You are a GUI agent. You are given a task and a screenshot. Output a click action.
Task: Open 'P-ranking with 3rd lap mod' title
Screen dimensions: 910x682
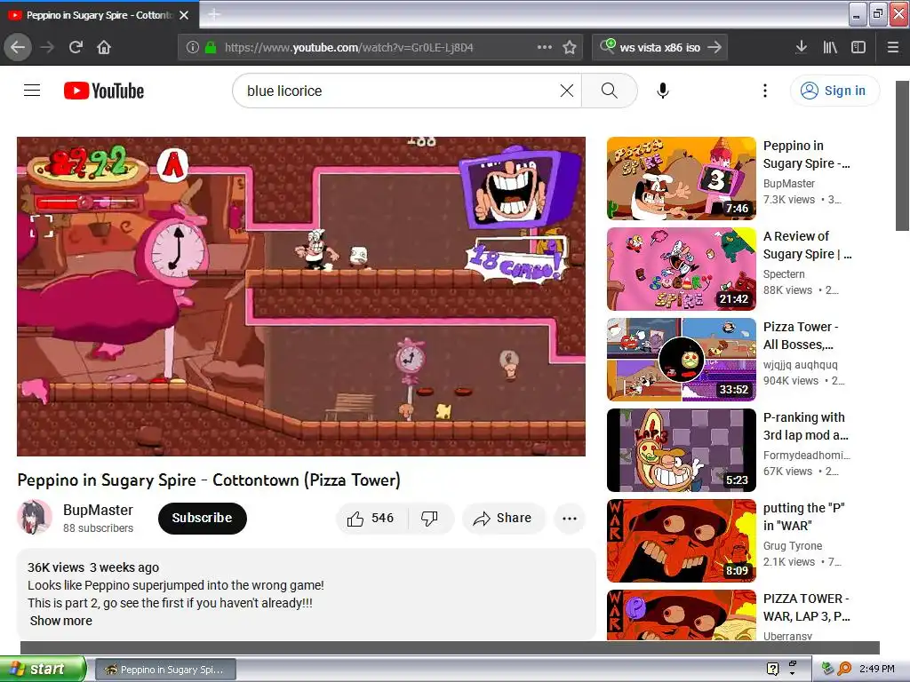(x=805, y=425)
